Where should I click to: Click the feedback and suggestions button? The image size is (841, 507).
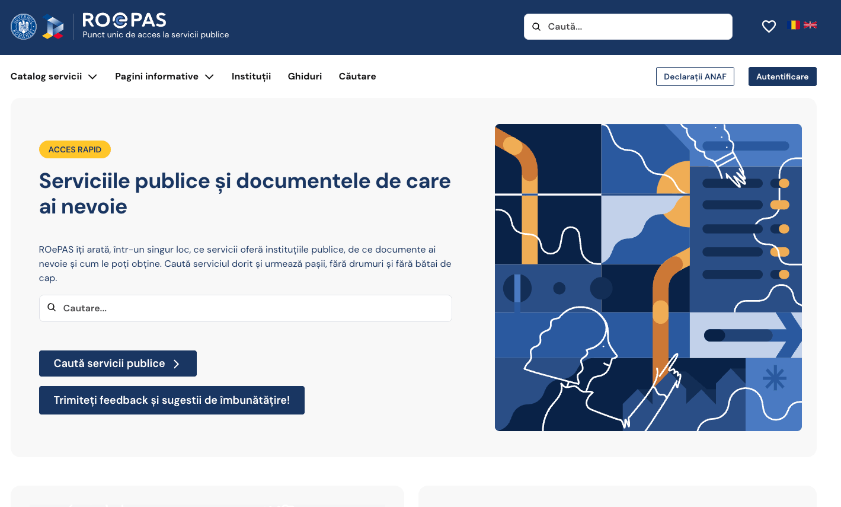pyautogui.click(x=172, y=400)
